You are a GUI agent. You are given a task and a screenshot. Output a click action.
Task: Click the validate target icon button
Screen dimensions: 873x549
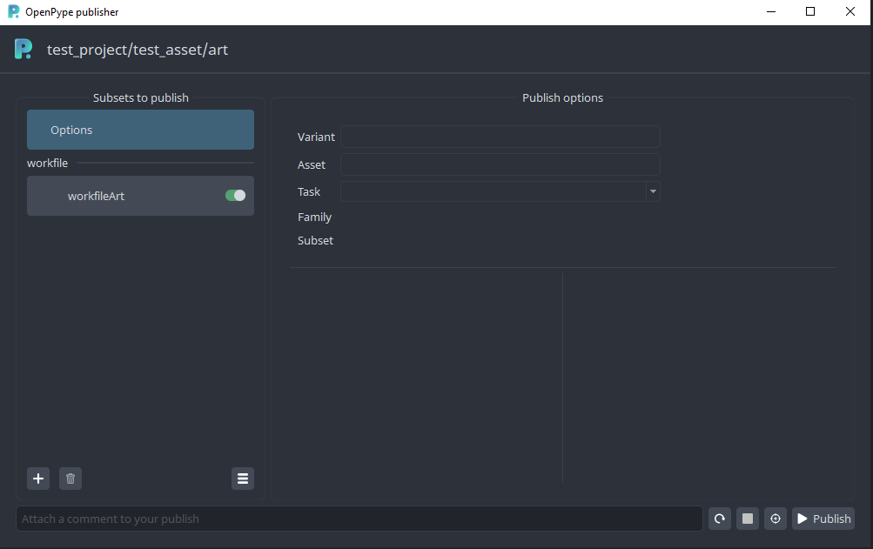775,519
